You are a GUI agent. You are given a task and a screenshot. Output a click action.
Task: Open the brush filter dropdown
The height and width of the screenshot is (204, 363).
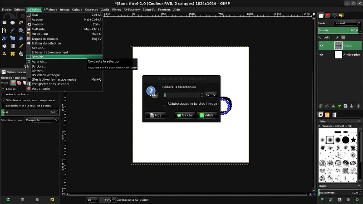[x=339, y=121]
